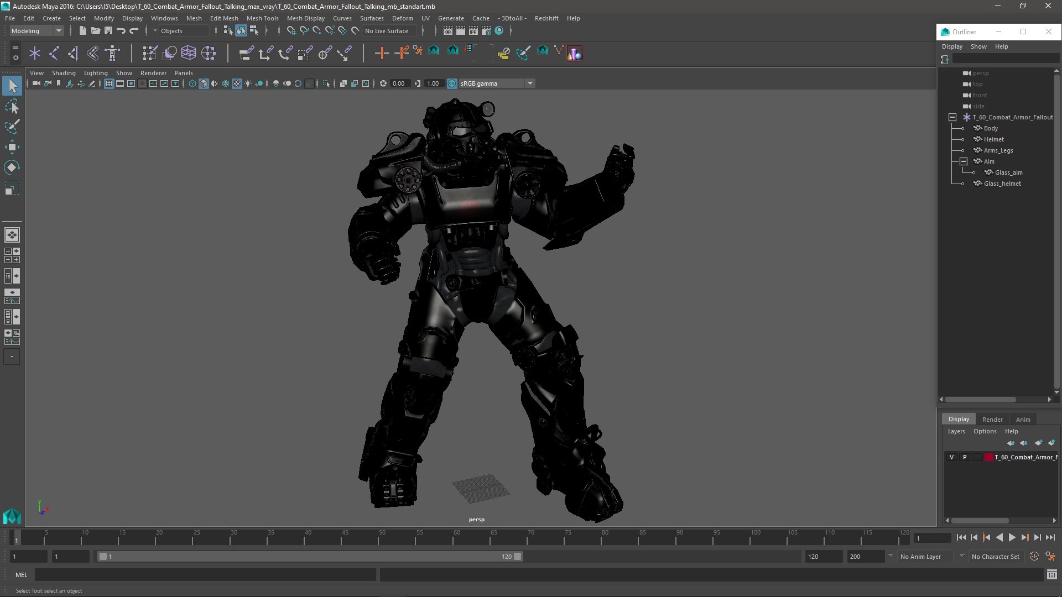Click the Redo arrow icon
The width and height of the screenshot is (1062, 597).
click(x=134, y=31)
